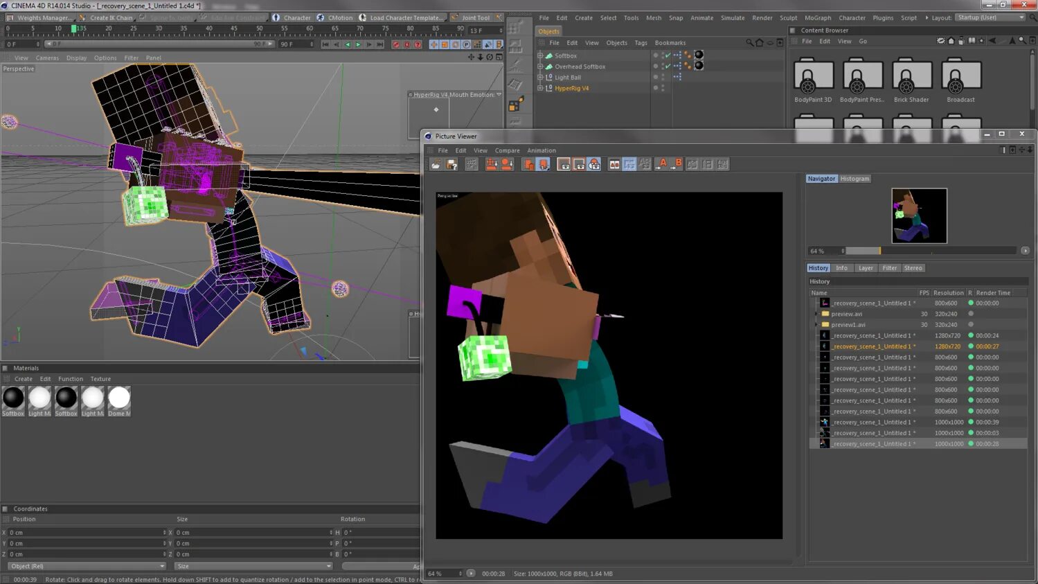1038x584 pixels.
Task: Play animation backwards
Action: tap(348, 44)
